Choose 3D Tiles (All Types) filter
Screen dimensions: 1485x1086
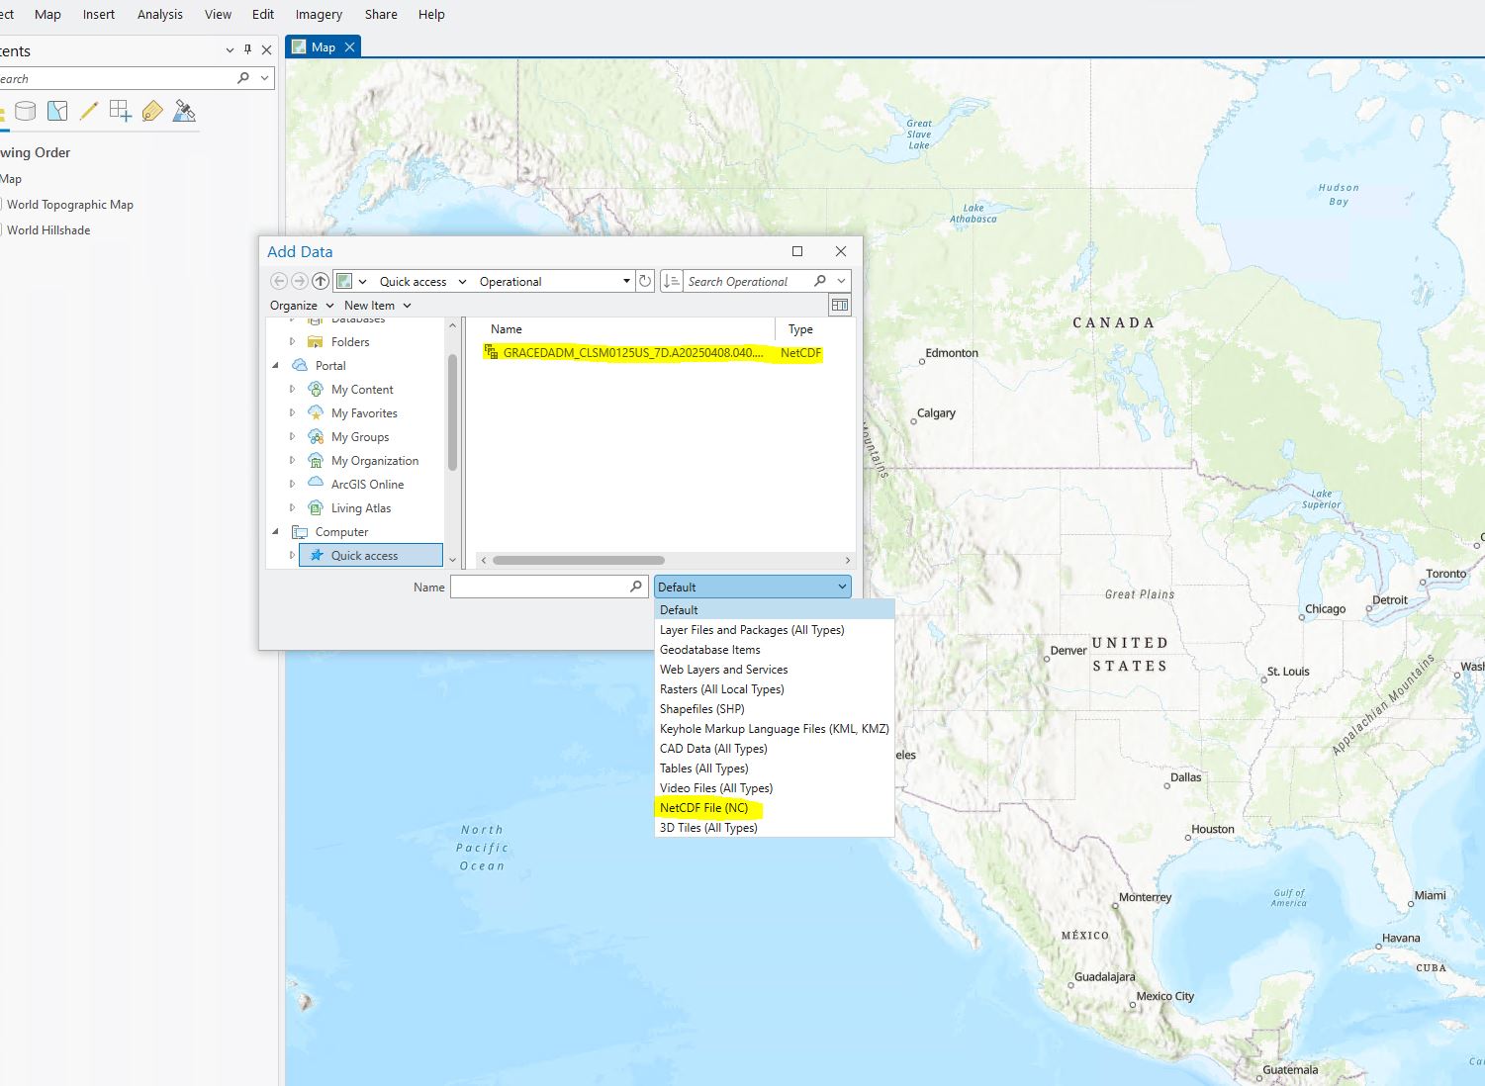tap(775, 828)
